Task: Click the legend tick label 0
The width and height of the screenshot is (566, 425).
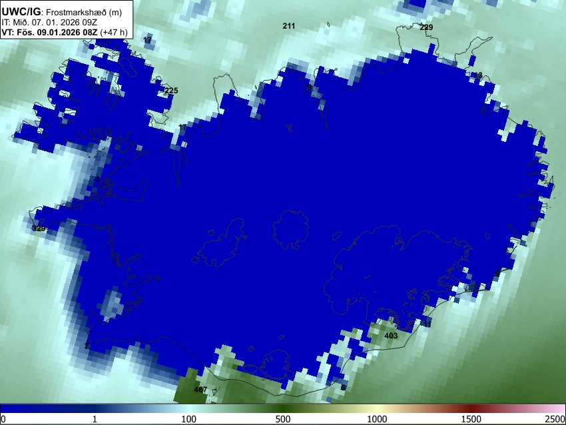Action: point(3,419)
